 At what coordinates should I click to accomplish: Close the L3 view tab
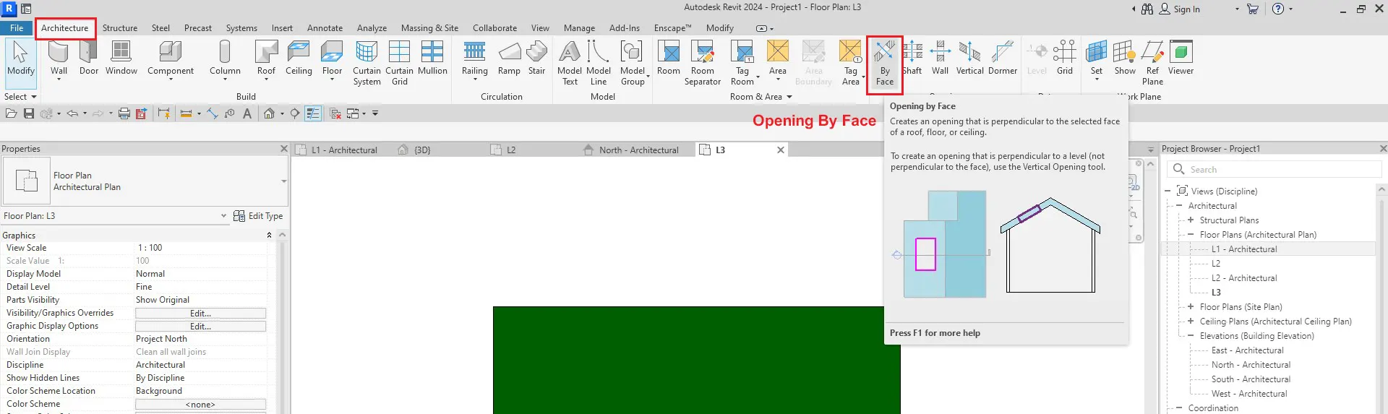[780, 150]
